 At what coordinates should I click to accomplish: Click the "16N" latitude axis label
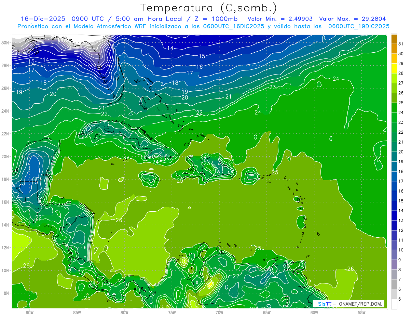[x=5, y=202]
